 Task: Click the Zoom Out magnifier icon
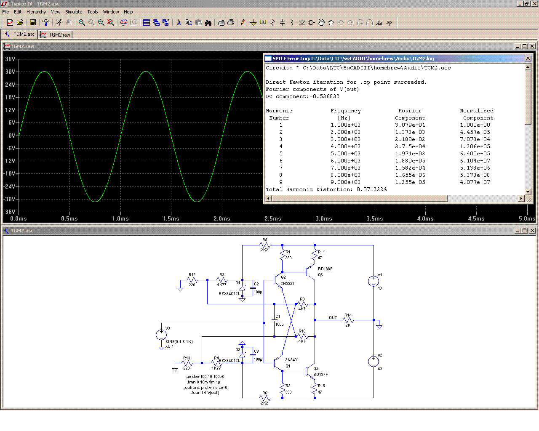[101, 23]
